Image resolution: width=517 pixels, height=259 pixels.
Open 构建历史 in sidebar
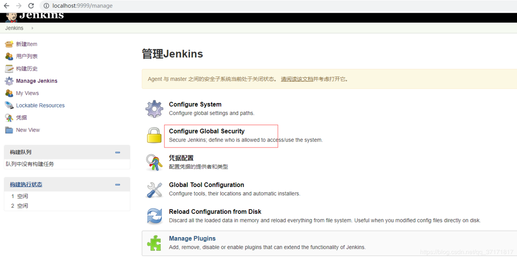click(x=27, y=69)
